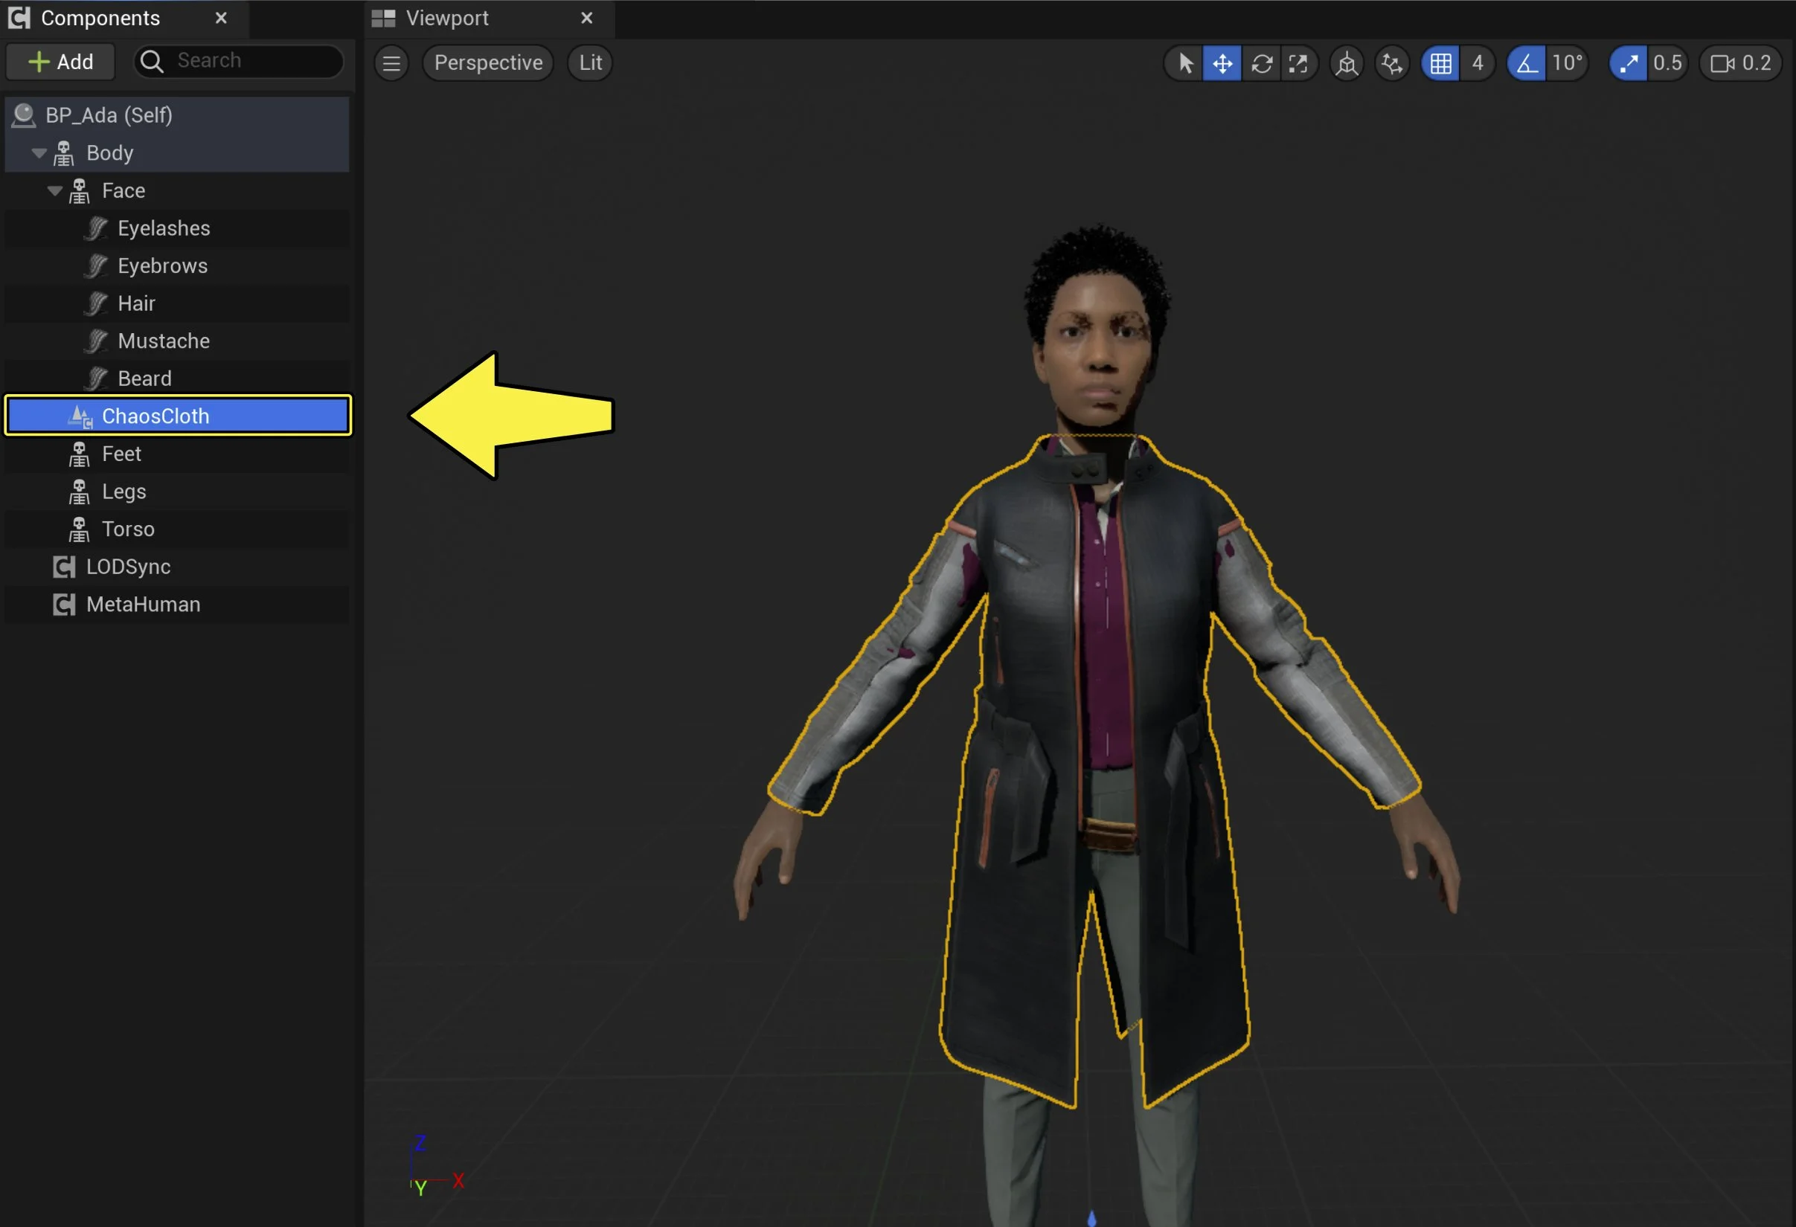Select the Legs component
The image size is (1796, 1227).
(177, 492)
